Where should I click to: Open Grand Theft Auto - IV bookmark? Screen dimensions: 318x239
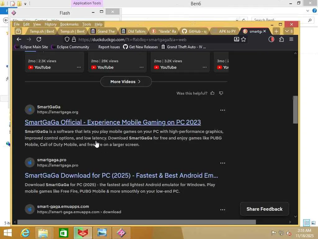pos(184,47)
